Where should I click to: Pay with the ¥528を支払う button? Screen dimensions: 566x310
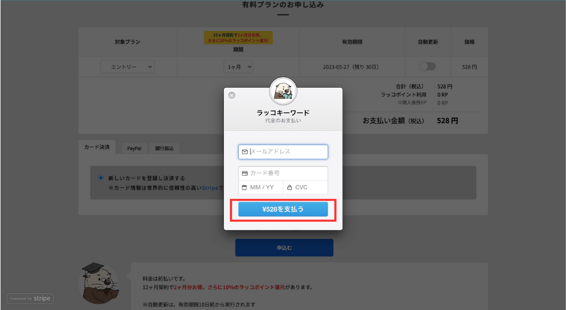click(283, 209)
